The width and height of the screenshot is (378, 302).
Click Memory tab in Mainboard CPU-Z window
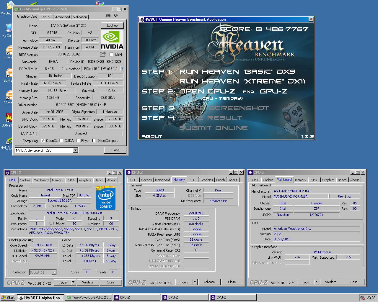point(300,180)
